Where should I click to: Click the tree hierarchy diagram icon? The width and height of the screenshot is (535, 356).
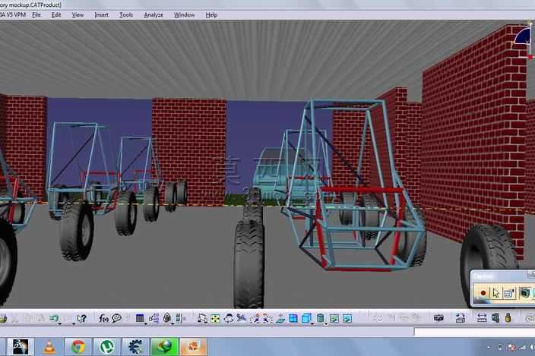click(154, 318)
